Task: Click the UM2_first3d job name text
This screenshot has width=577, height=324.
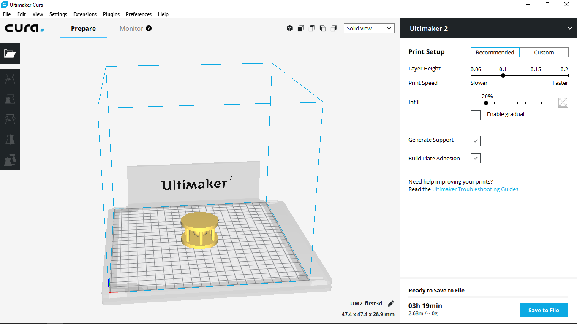Action: coord(366,303)
